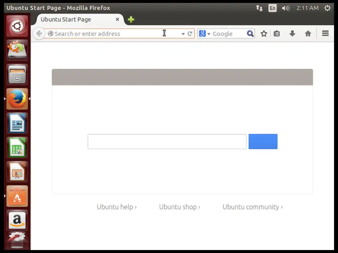Select the Ubuntu Start Page tab
The height and width of the screenshot is (253, 338).
[79, 19]
